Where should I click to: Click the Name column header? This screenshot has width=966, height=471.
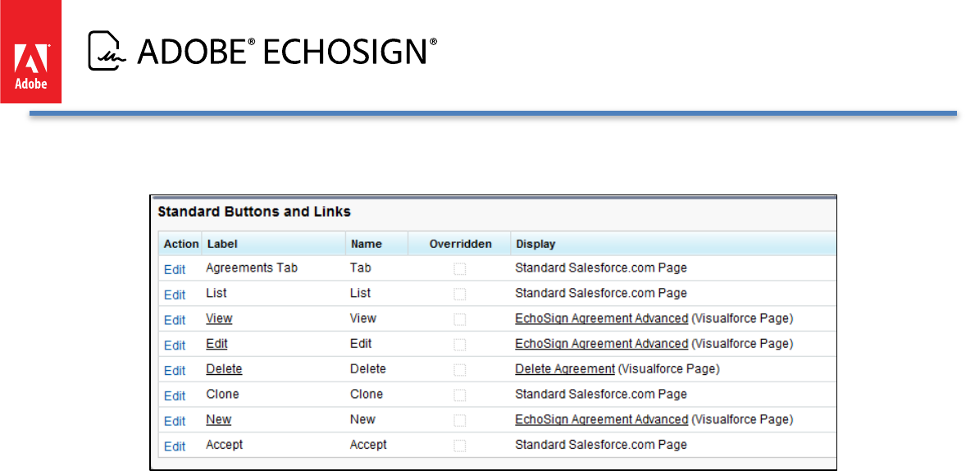pyautogui.click(x=367, y=245)
